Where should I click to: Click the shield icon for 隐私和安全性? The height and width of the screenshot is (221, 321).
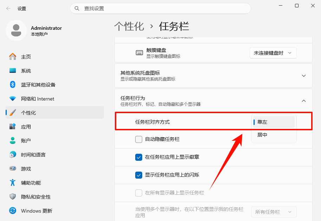[x=13, y=196]
